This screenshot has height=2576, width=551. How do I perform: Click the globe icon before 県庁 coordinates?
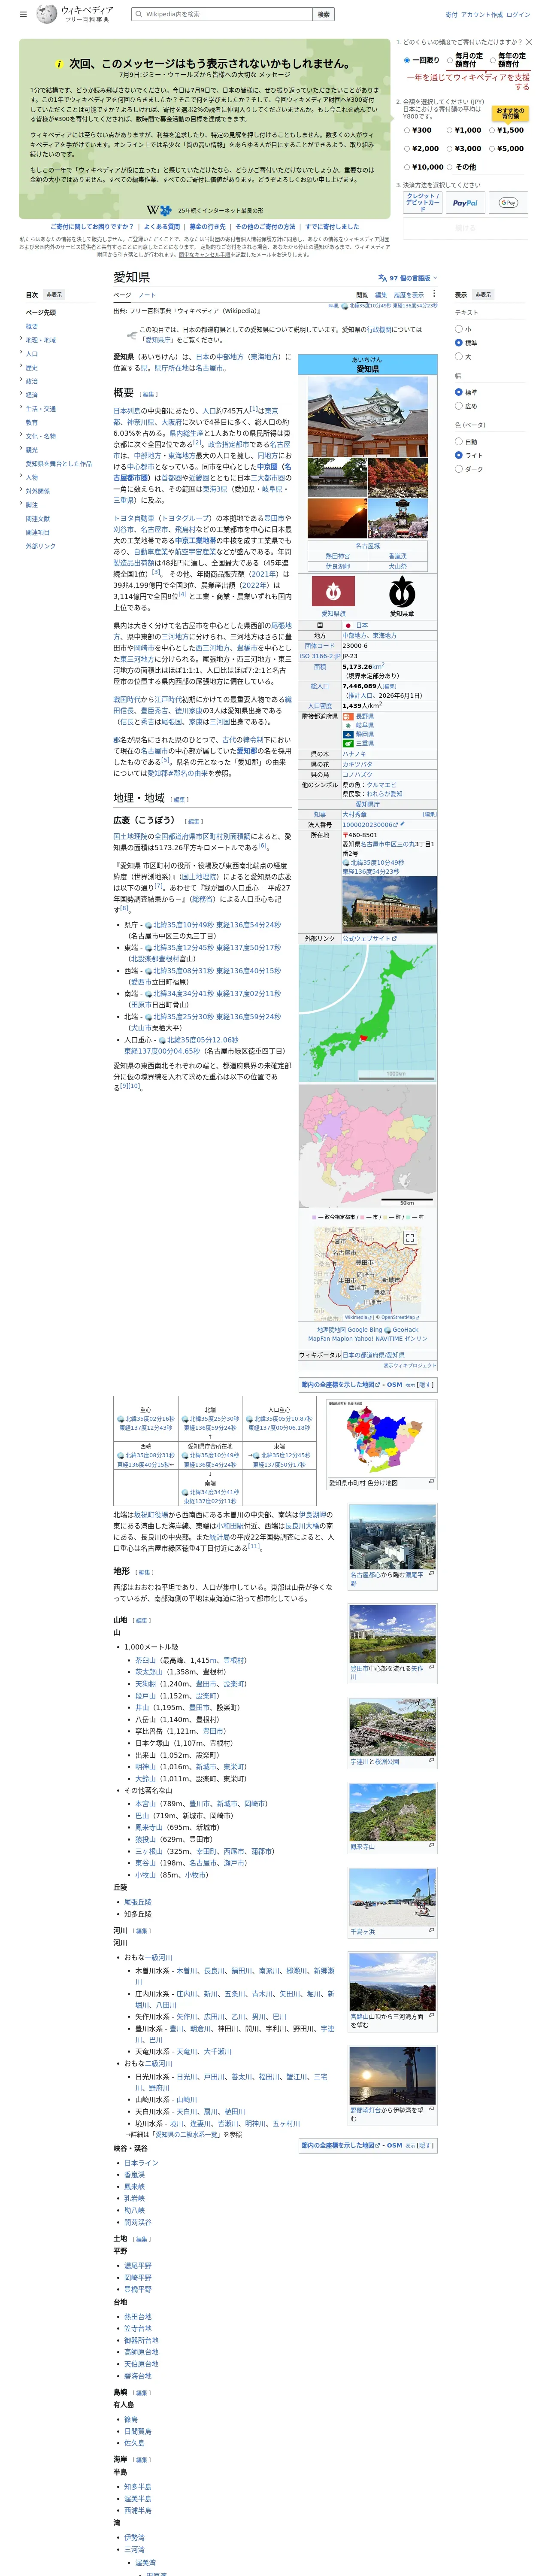(x=148, y=925)
